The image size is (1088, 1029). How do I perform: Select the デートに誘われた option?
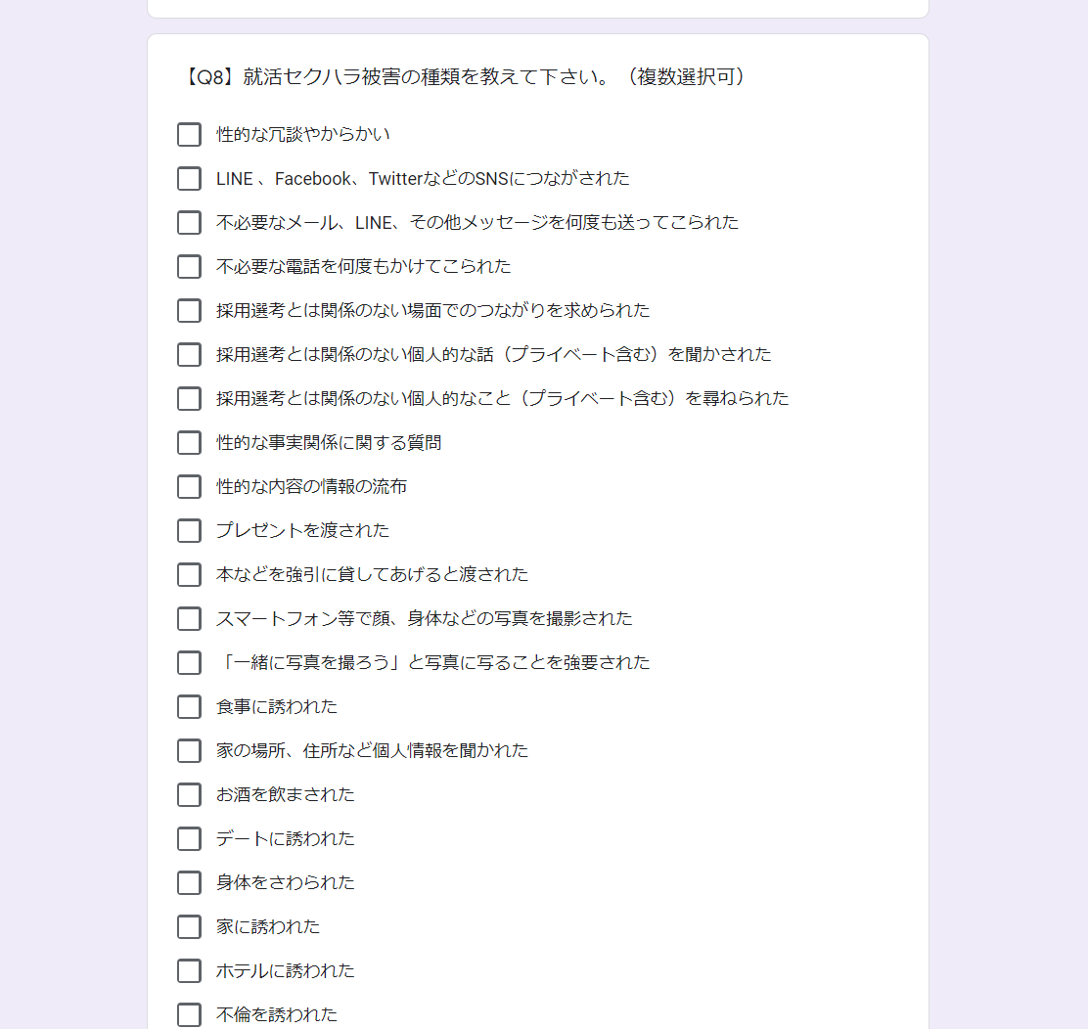pyautogui.click(x=189, y=838)
